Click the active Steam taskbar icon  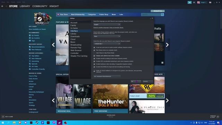(59, 123)
